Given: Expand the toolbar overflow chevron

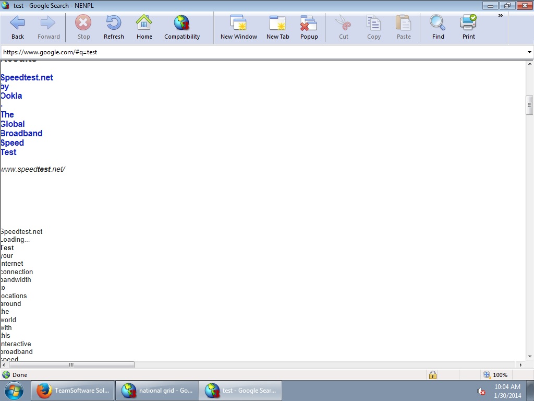Looking at the screenshot, I should [500, 15].
